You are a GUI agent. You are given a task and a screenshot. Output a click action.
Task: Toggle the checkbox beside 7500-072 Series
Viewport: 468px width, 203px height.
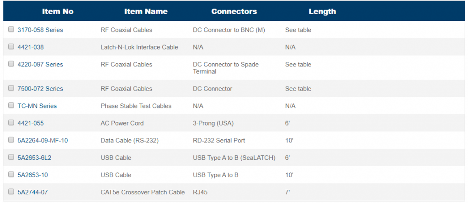tap(11, 88)
